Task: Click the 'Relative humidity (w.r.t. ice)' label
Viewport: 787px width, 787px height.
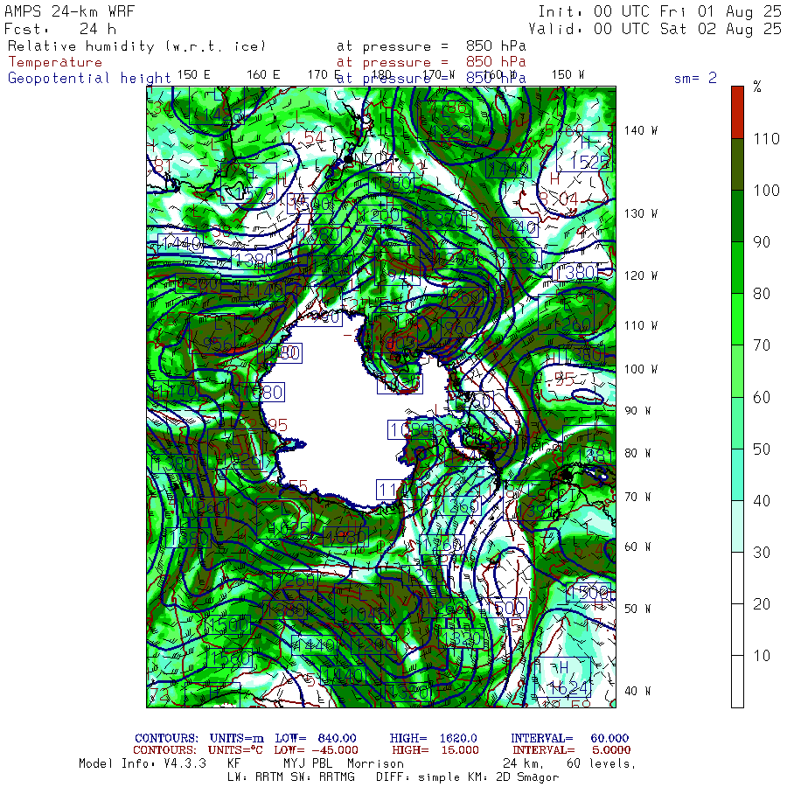Action: [136, 46]
